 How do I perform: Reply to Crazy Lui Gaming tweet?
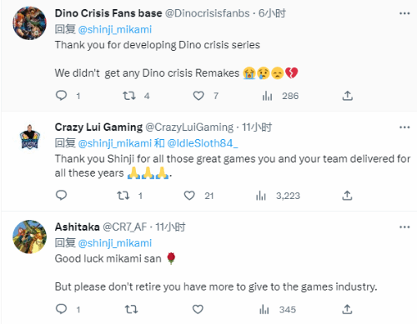[x=62, y=195]
